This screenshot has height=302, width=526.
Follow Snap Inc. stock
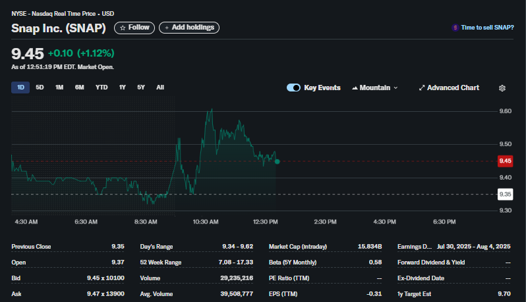[134, 28]
